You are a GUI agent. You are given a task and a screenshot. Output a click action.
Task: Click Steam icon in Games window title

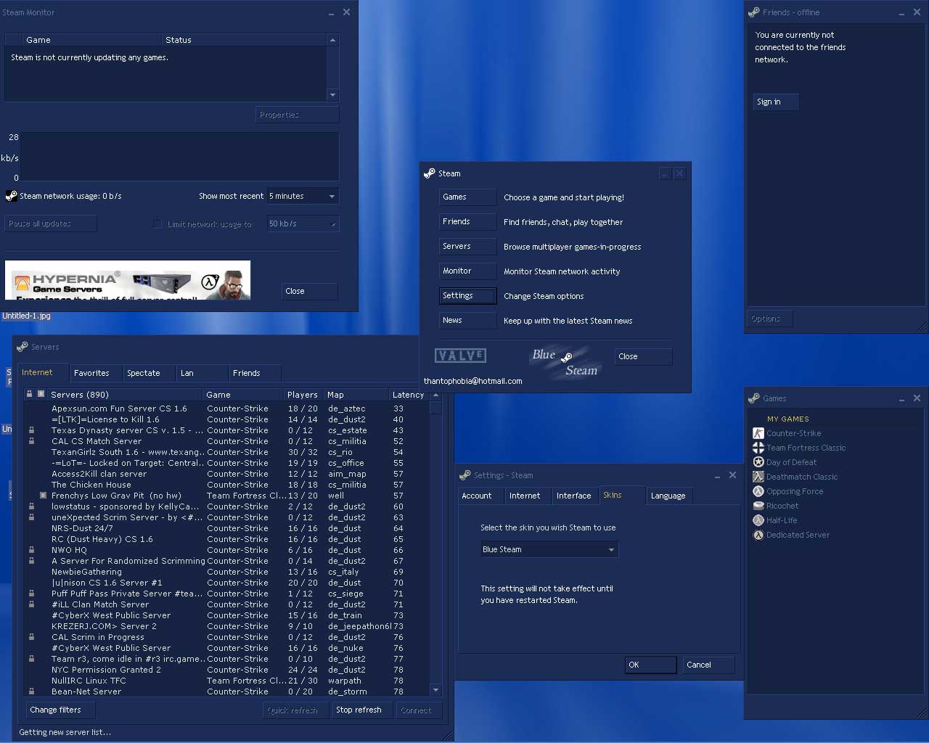[754, 398]
